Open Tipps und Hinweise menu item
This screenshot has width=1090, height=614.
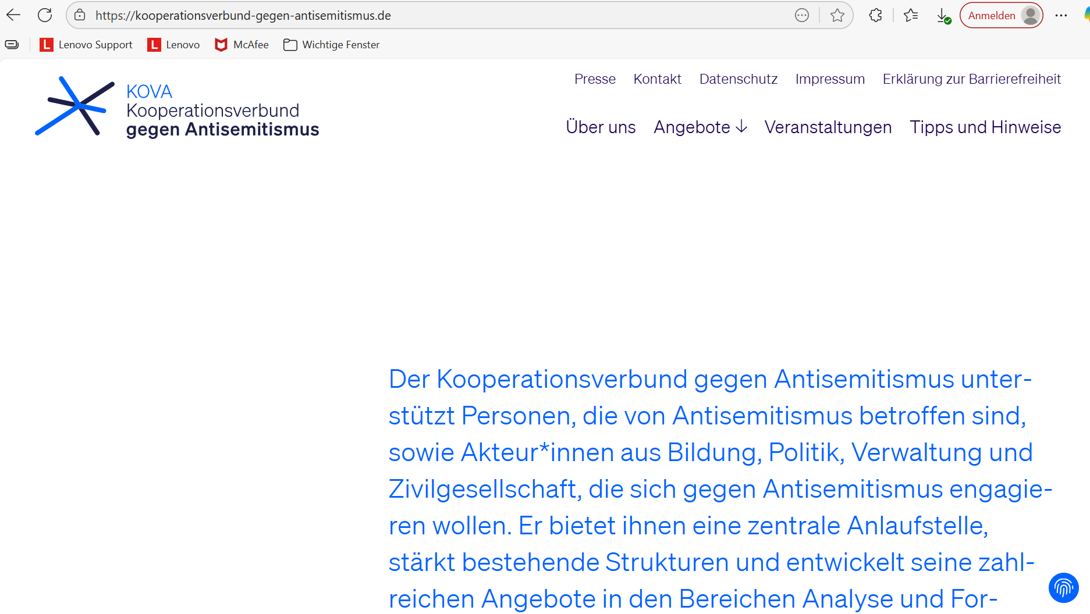click(x=985, y=127)
